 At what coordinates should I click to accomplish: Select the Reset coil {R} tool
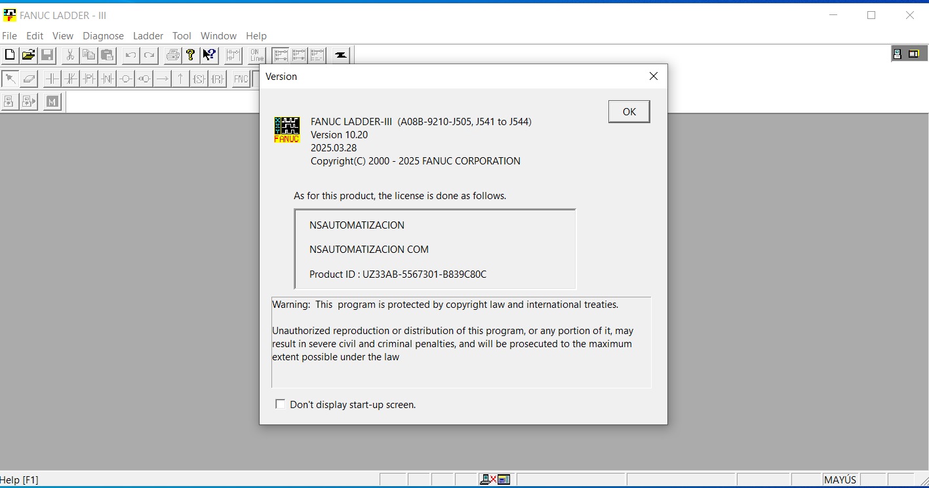pos(216,79)
